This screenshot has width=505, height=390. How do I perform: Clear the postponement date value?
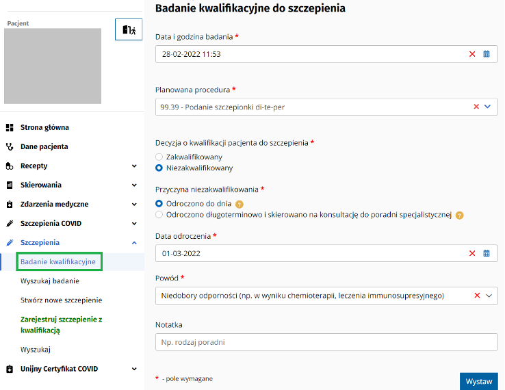pos(472,253)
